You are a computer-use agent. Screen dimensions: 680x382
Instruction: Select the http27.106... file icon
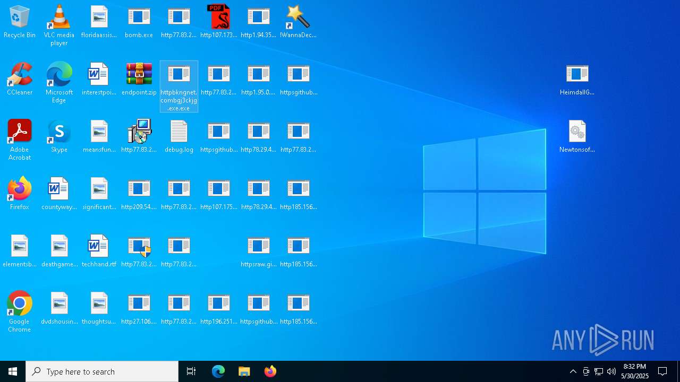[x=139, y=309]
